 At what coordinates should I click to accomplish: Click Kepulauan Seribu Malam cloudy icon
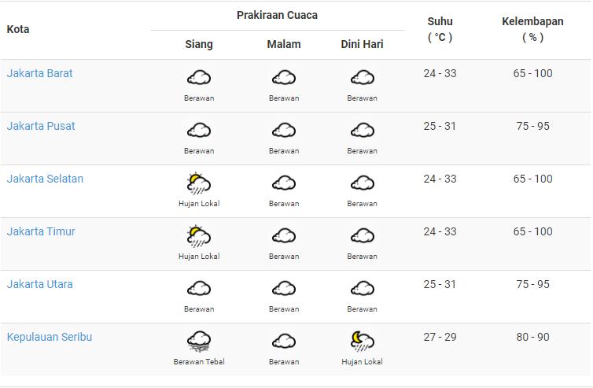tap(284, 342)
